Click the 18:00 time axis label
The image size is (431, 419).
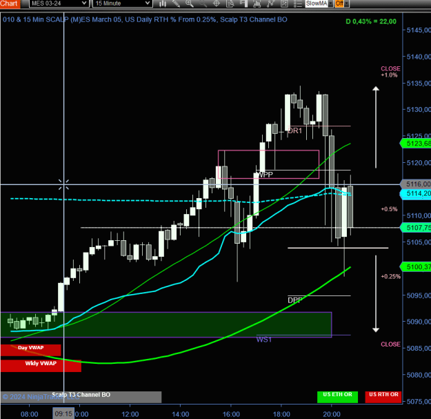(281, 414)
